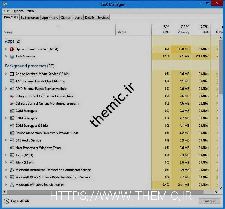The image size is (225, 209).
Task: Click the vertical scrollbar up arrow
Action: click(x=220, y=38)
